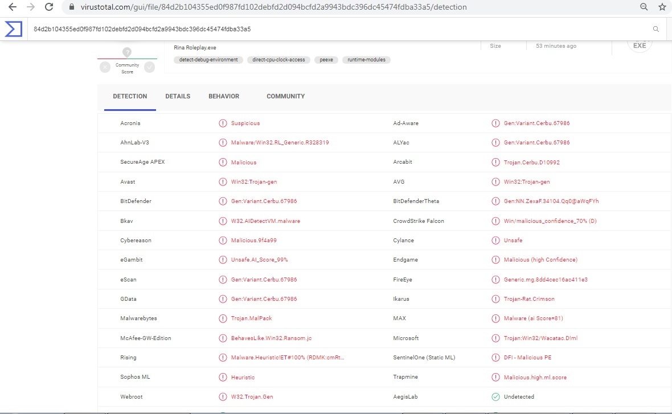Click the alert icon in the AhnLab-V3 row
This screenshot has width=672, height=414.
point(223,143)
